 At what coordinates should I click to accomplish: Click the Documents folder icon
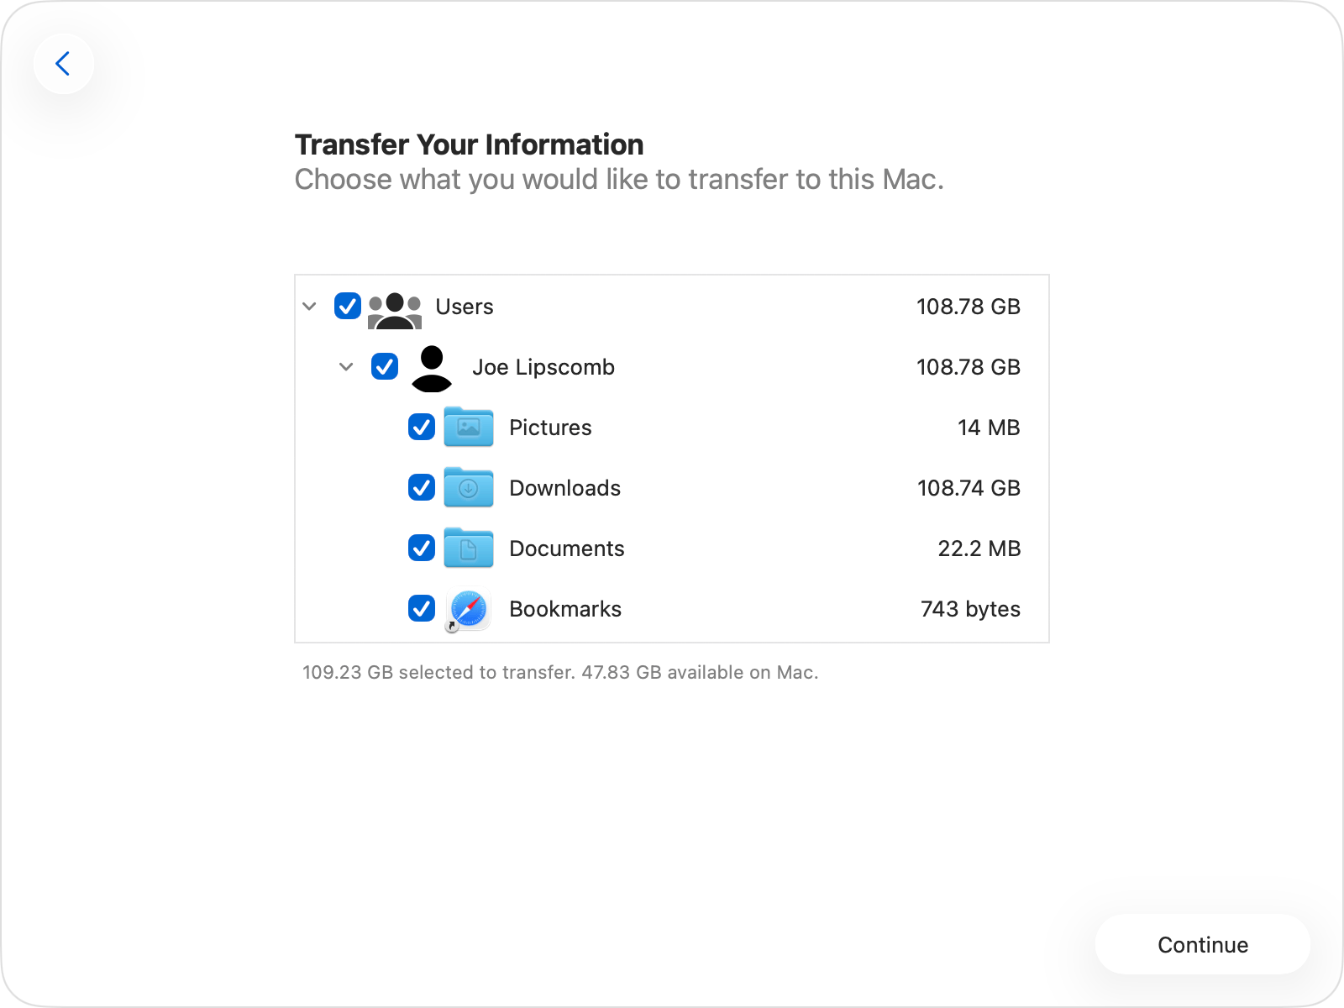pyautogui.click(x=468, y=549)
